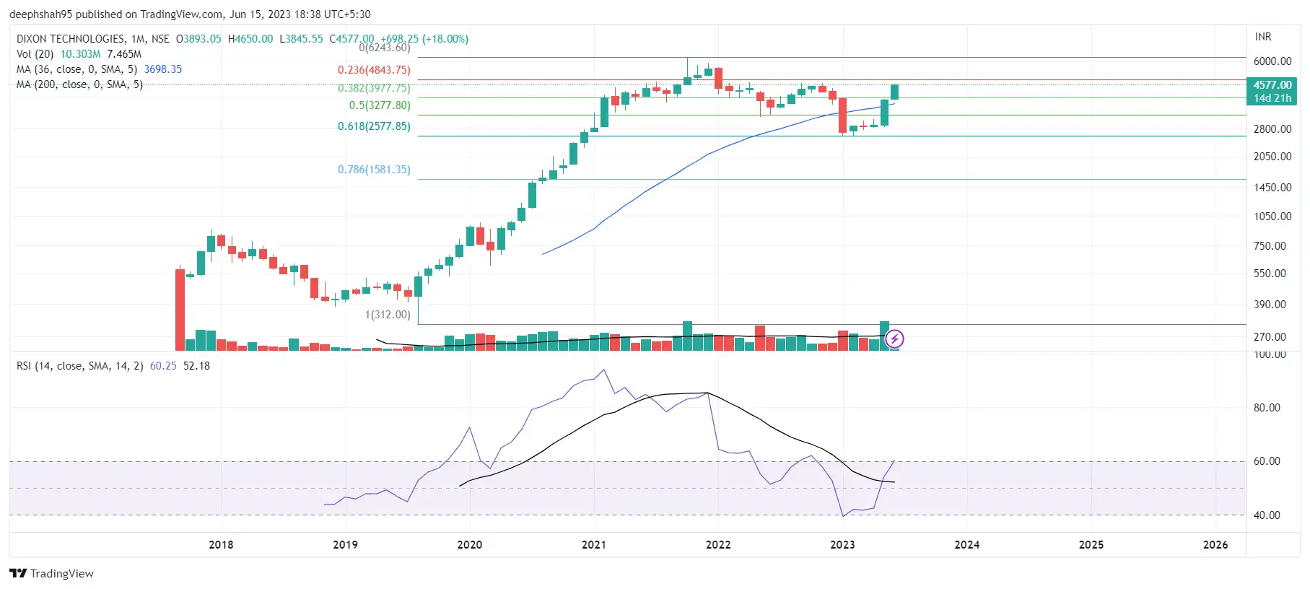Click the MA value 3698.35
This screenshot has width=1310, height=589.
(163, 69)
